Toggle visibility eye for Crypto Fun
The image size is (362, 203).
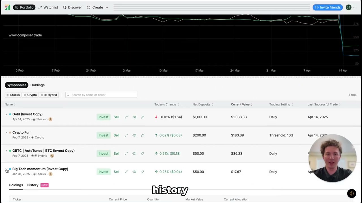click(134, 135)
